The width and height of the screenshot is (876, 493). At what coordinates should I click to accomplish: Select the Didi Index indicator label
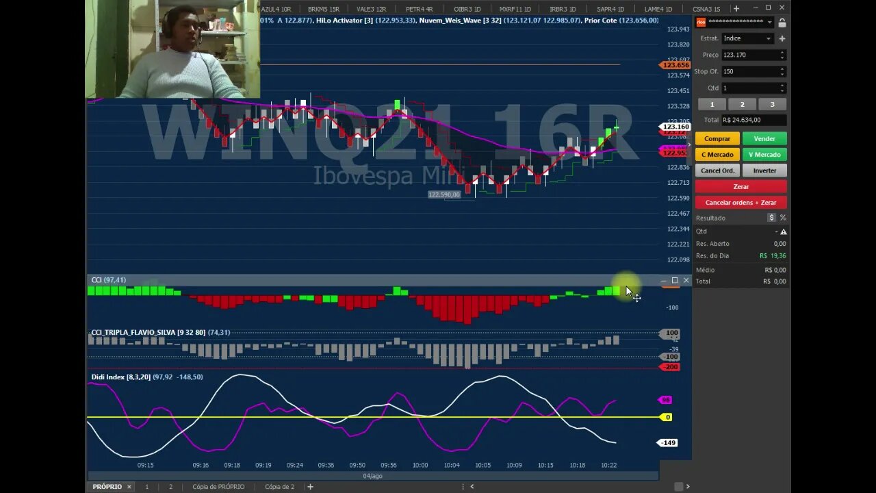pos(120,377)
